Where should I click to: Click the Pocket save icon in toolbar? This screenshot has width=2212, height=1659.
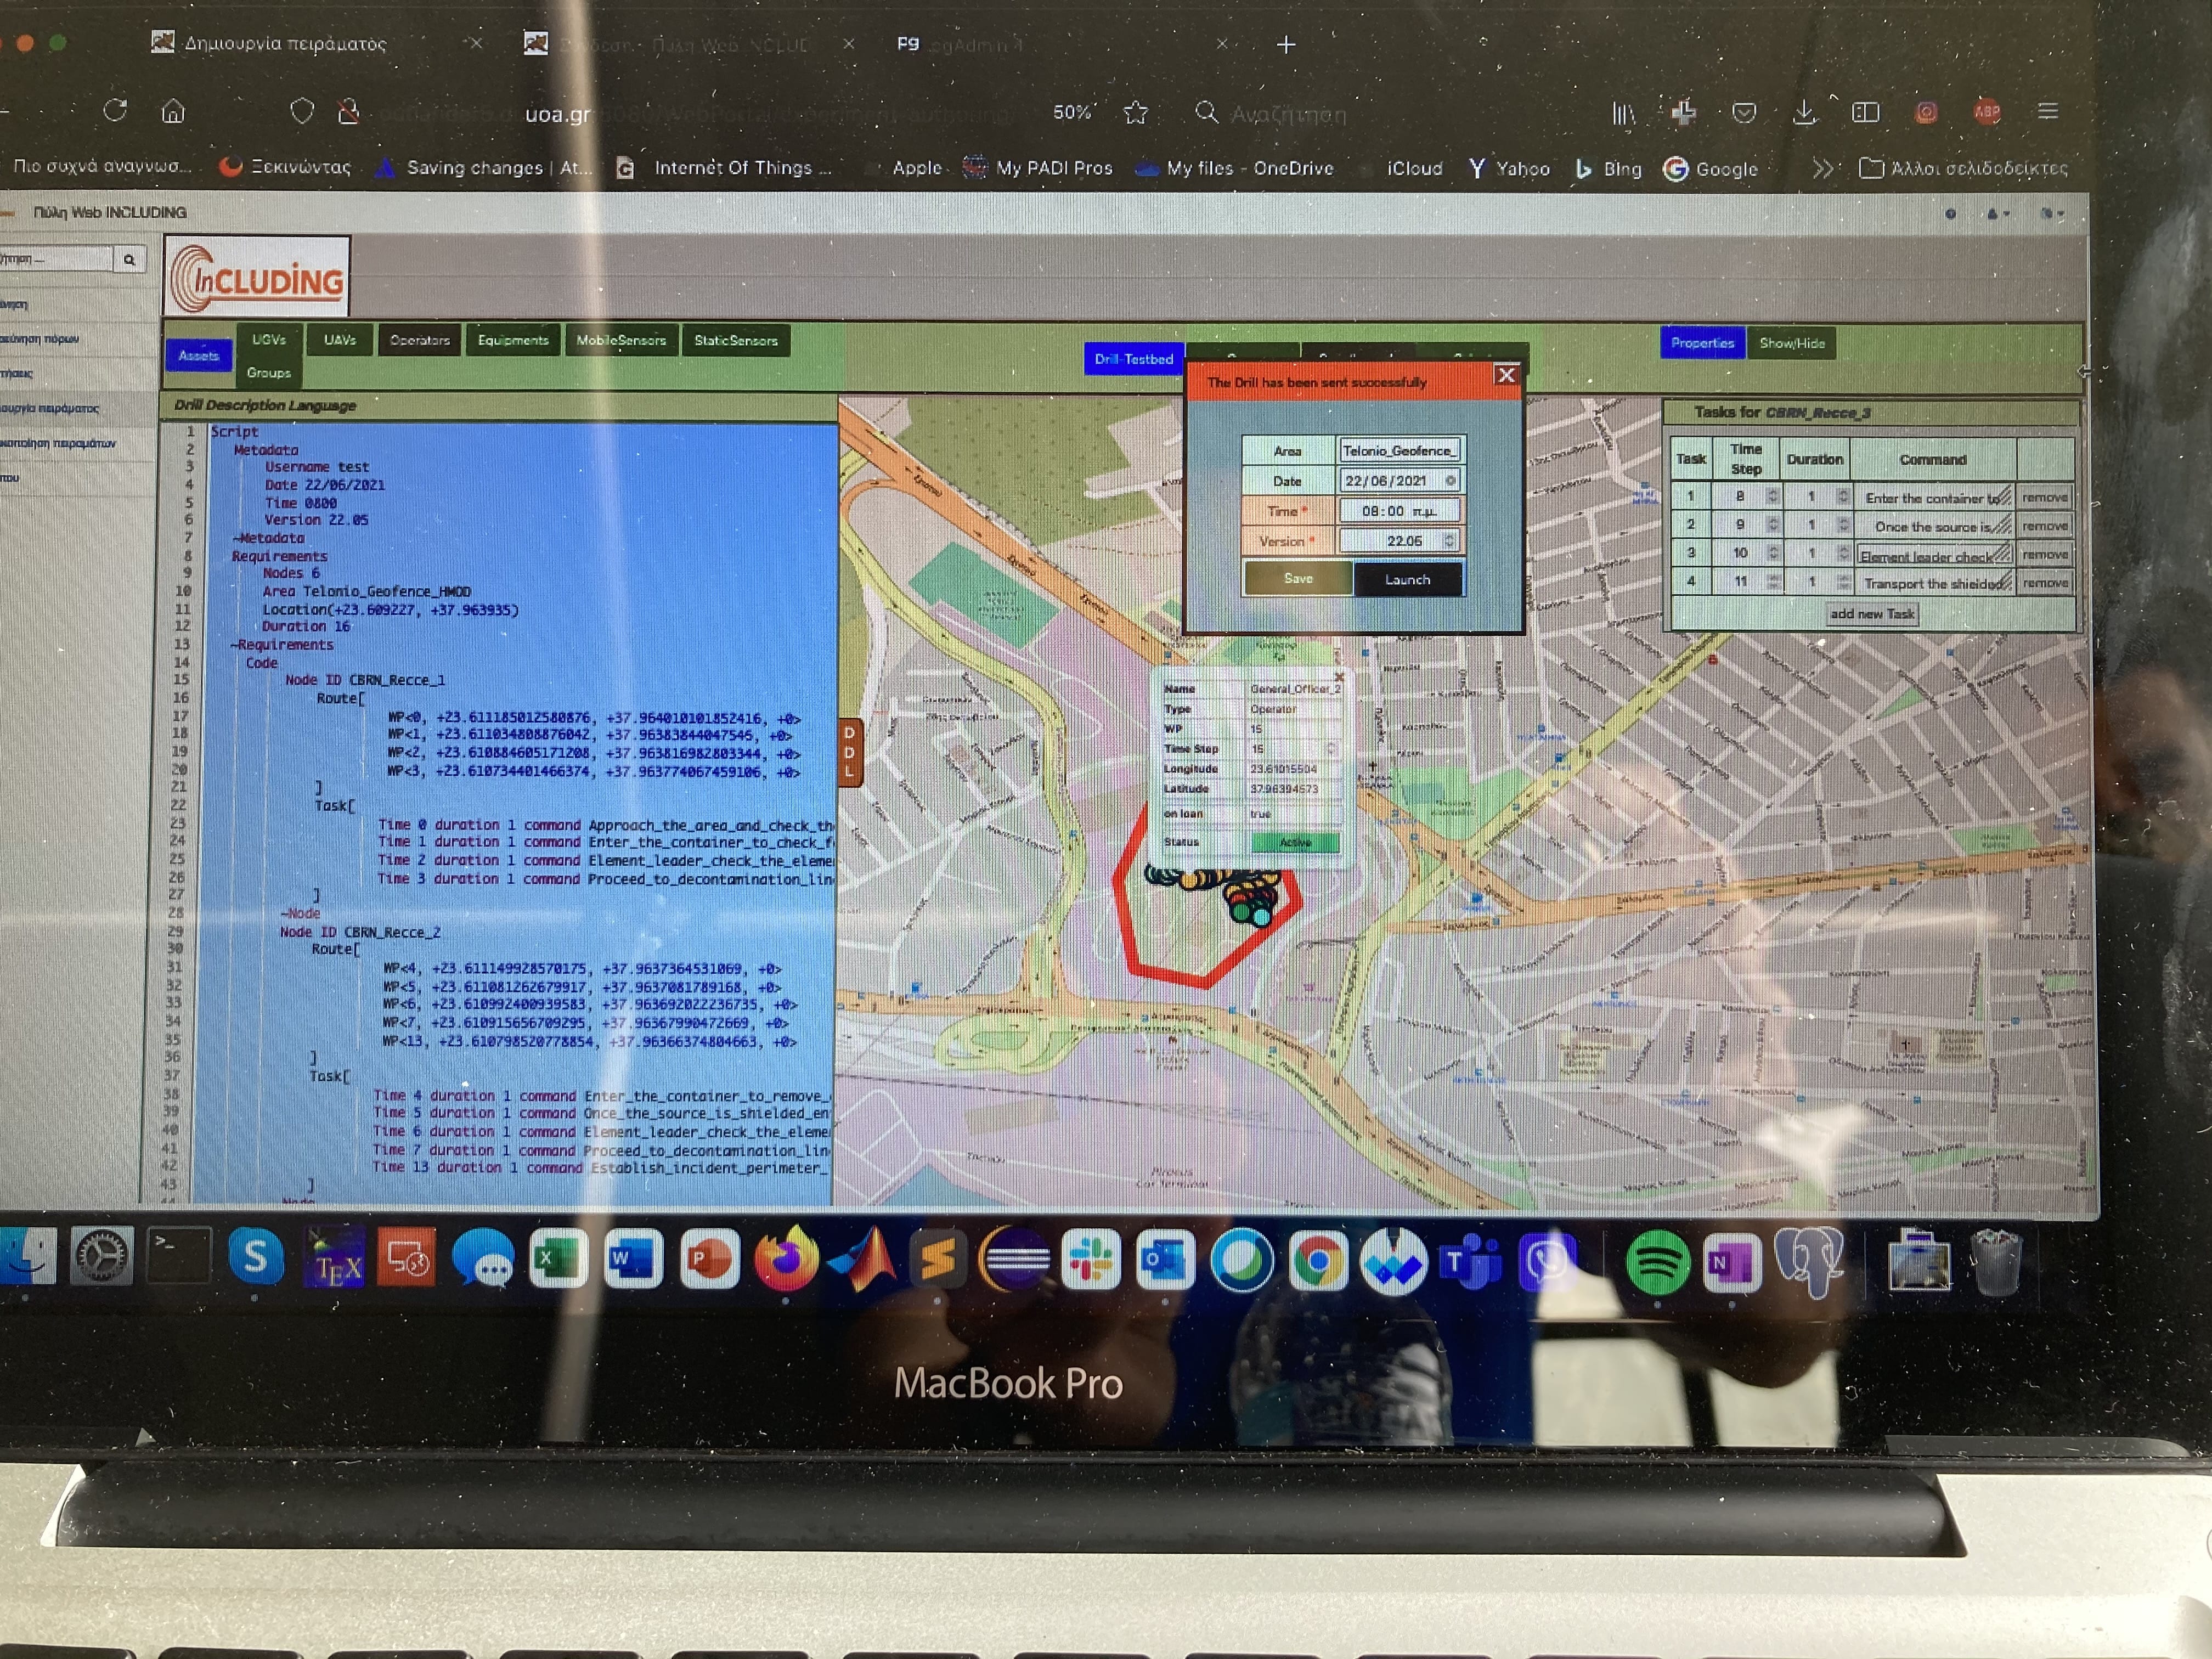(x=1744, y=113)
